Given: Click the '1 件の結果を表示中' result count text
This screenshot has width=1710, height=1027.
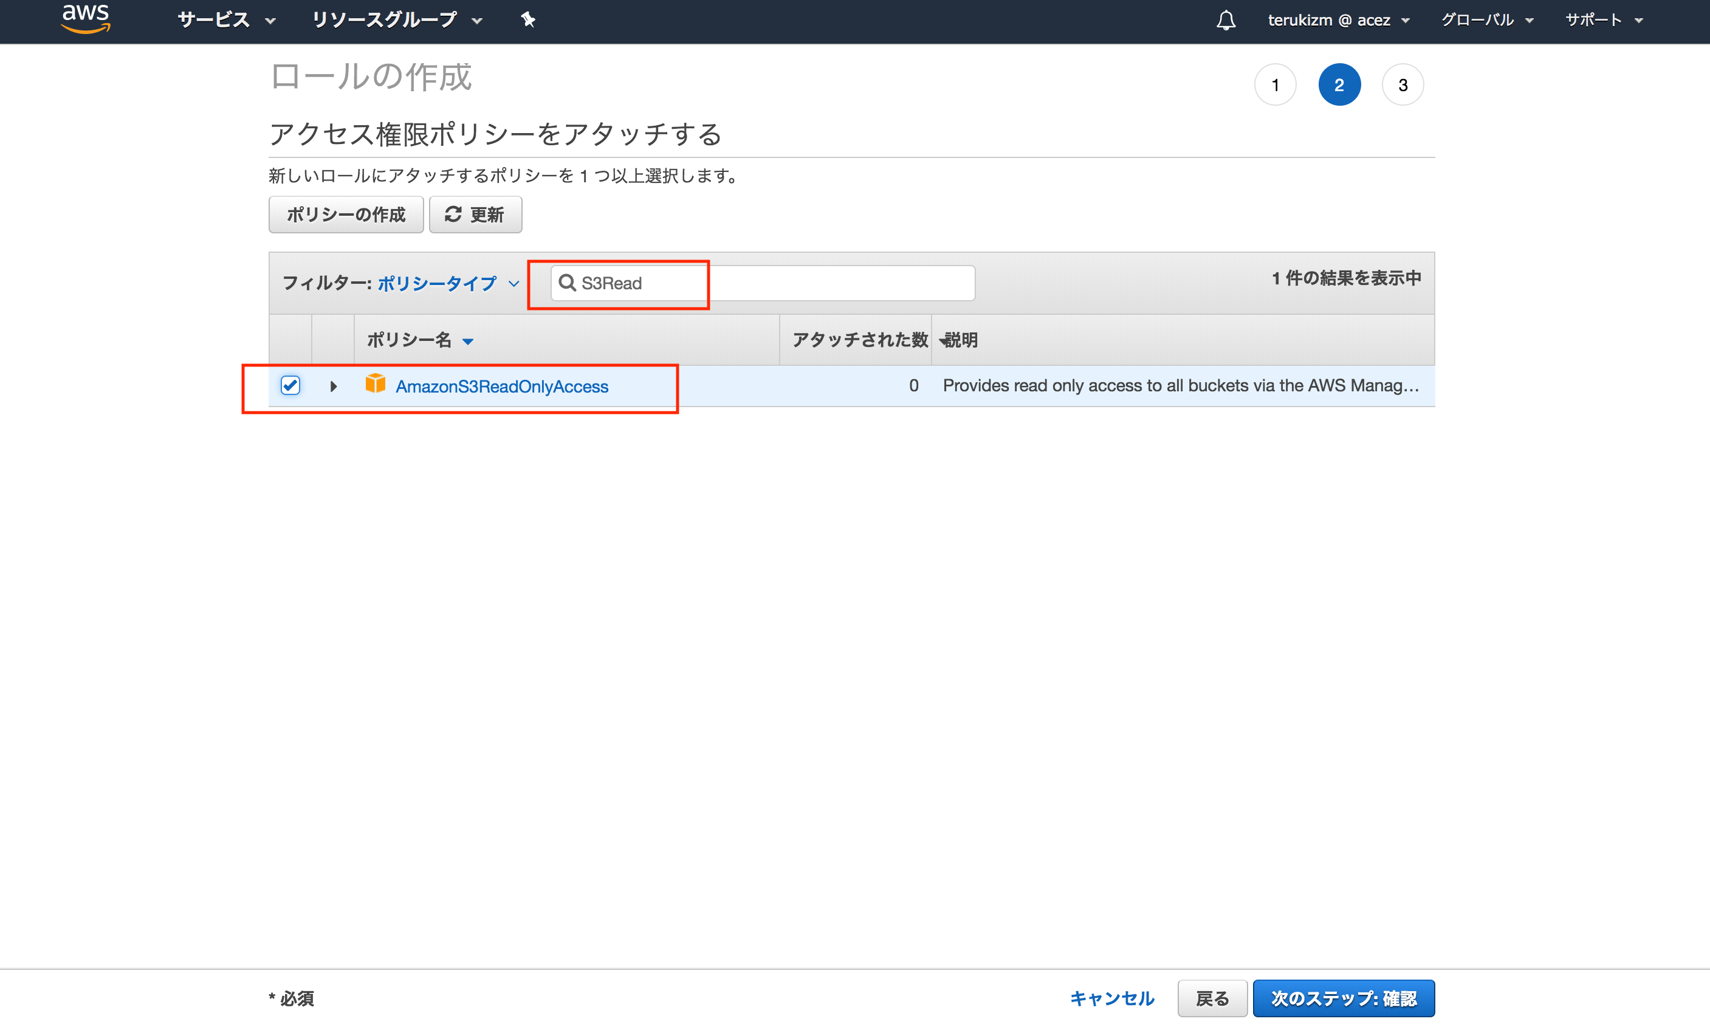Looking at the screenshot, I should click(1346, 278).
